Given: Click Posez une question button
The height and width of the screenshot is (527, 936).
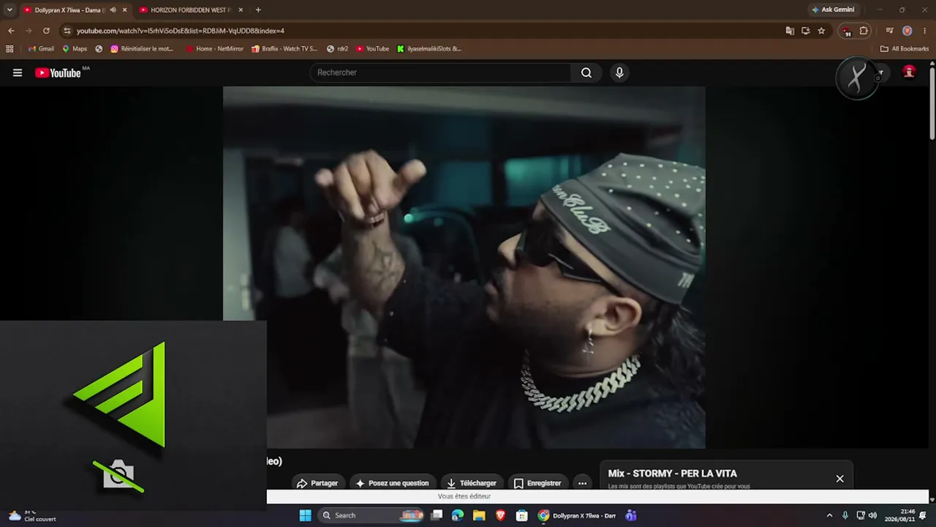Looking at the screenshot, I should 392,483.
